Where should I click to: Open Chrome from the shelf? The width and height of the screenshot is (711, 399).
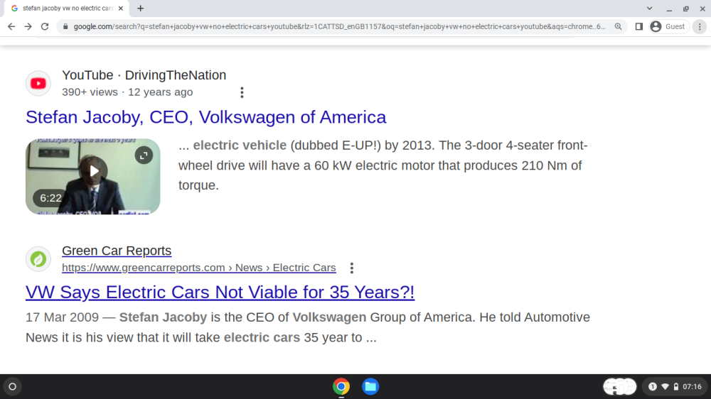pyautogui.click(x=341, y=387)
